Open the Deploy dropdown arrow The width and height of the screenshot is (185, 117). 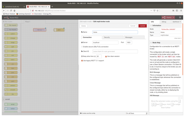click(173, 18)
